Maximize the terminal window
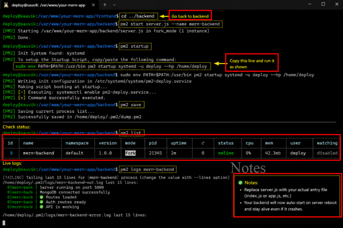This screenshot has height=228, width=343. (323, 4)
